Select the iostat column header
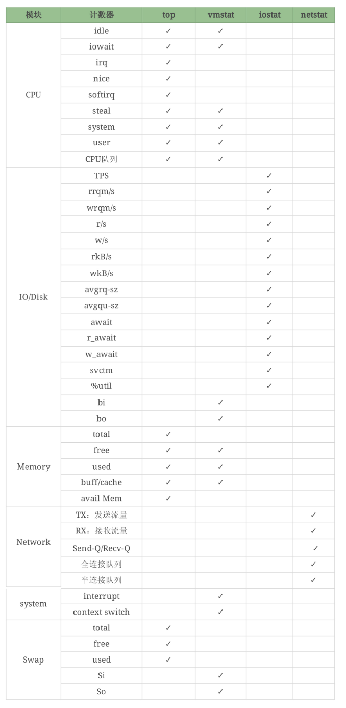The height and width of the screenshot is (708, 346). 269,15
